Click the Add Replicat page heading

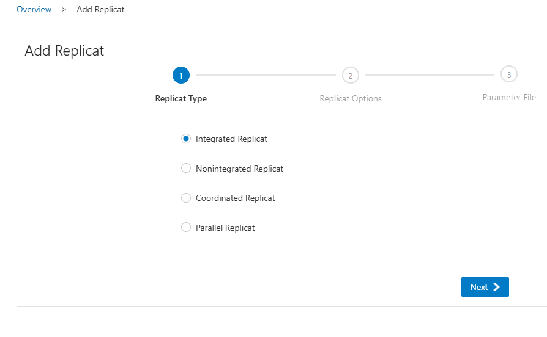click(64, 51)
